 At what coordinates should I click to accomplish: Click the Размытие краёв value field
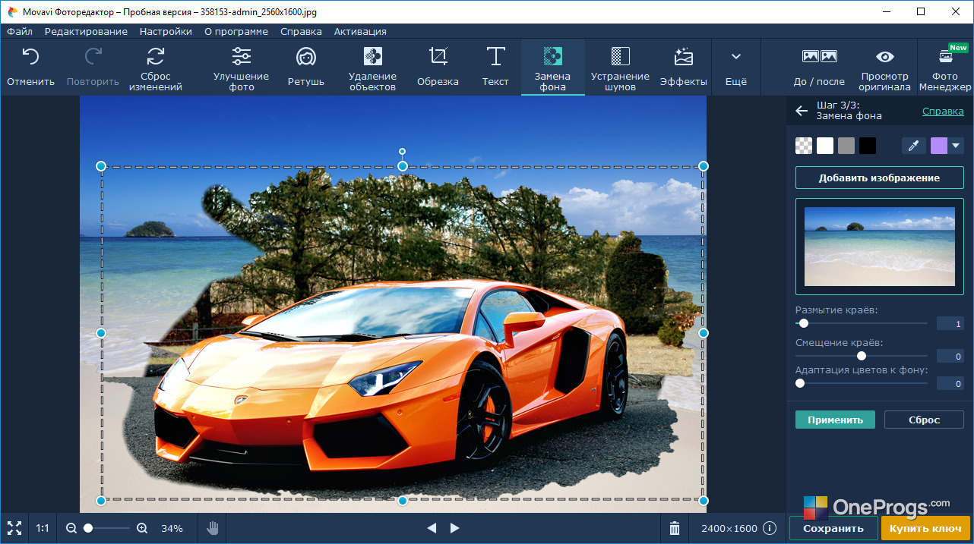pos(950,324)
